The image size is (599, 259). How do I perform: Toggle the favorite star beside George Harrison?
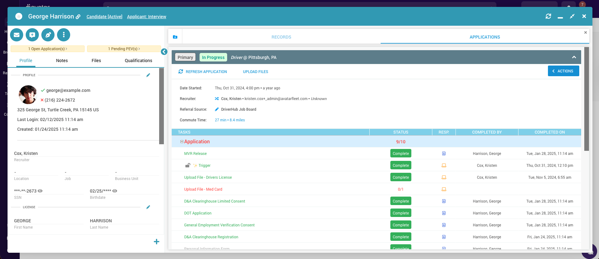(x=19, y=16)
